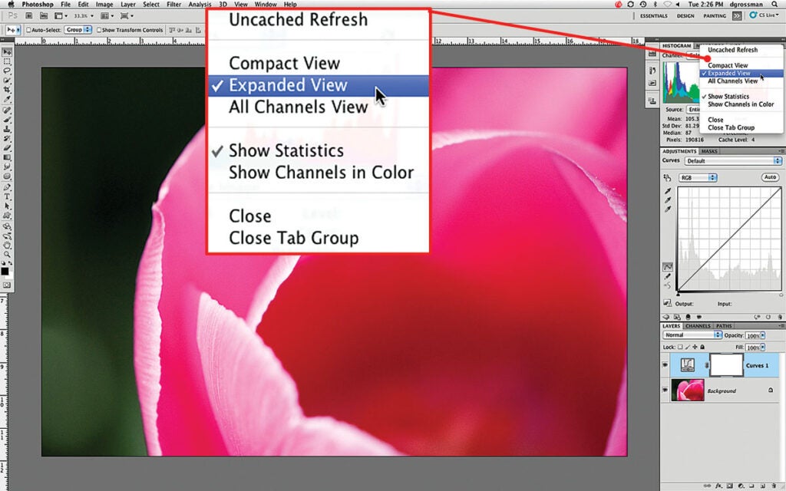
Task: Select the Spot Healing Brush tool
Action: (x=7, y=110)
